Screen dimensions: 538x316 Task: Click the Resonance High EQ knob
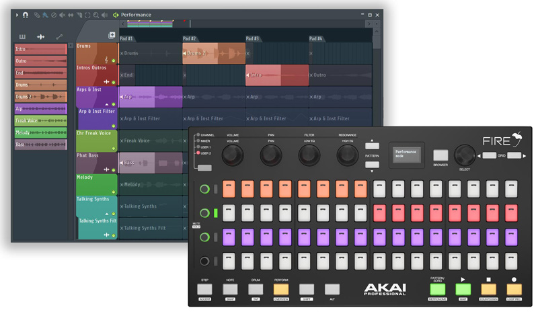point(347,155)
